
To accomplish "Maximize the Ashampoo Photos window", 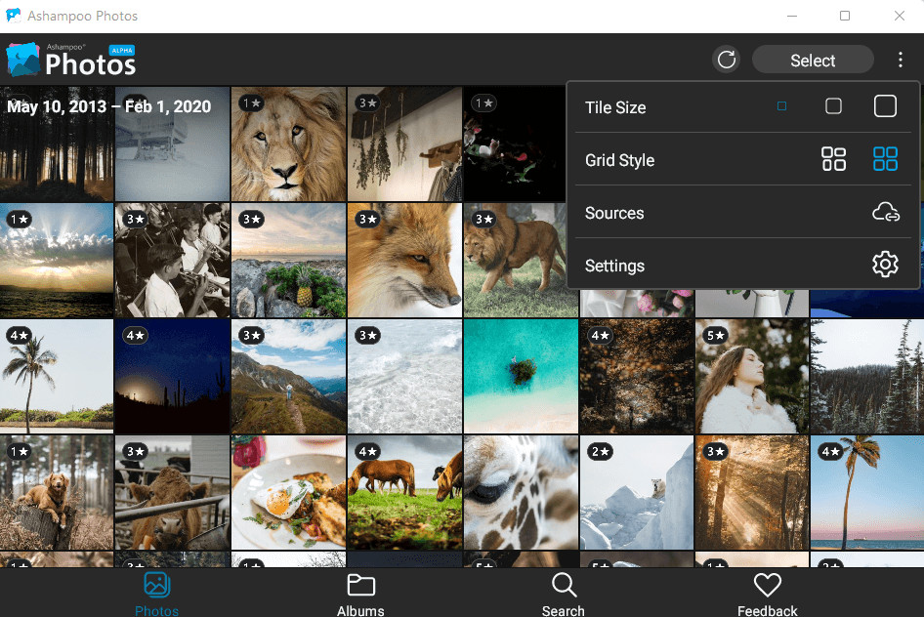I will tap(845, 16).
